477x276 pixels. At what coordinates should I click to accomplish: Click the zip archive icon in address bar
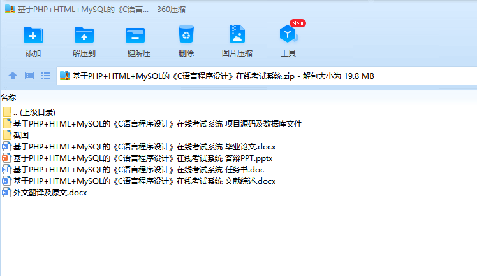pyautogui.click(x=65, y=76)
